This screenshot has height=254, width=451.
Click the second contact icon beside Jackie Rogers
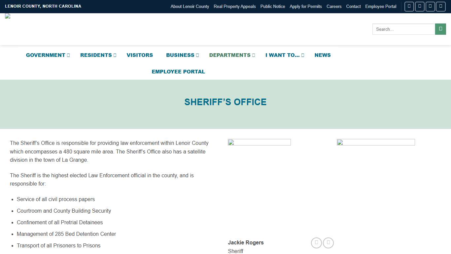coord(328,242)
